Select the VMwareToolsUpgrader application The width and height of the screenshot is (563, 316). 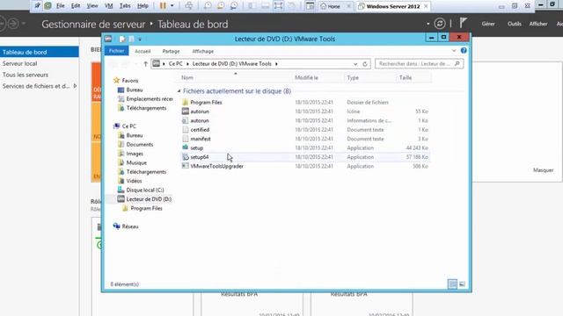click(x=217, y=166)
